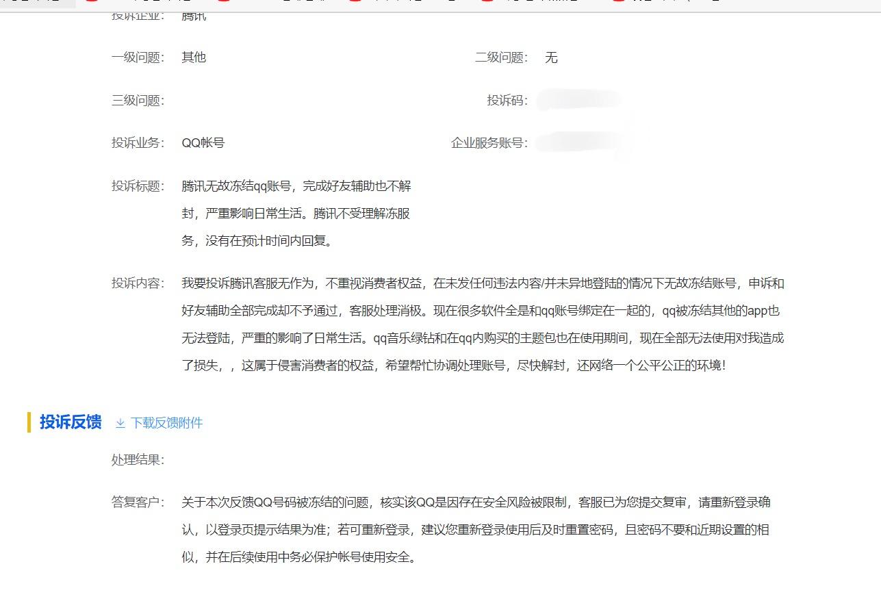This screenshot has width=881, height=601.
Task: Select the 投诉业务 label
Action: (x=138, y=143)
